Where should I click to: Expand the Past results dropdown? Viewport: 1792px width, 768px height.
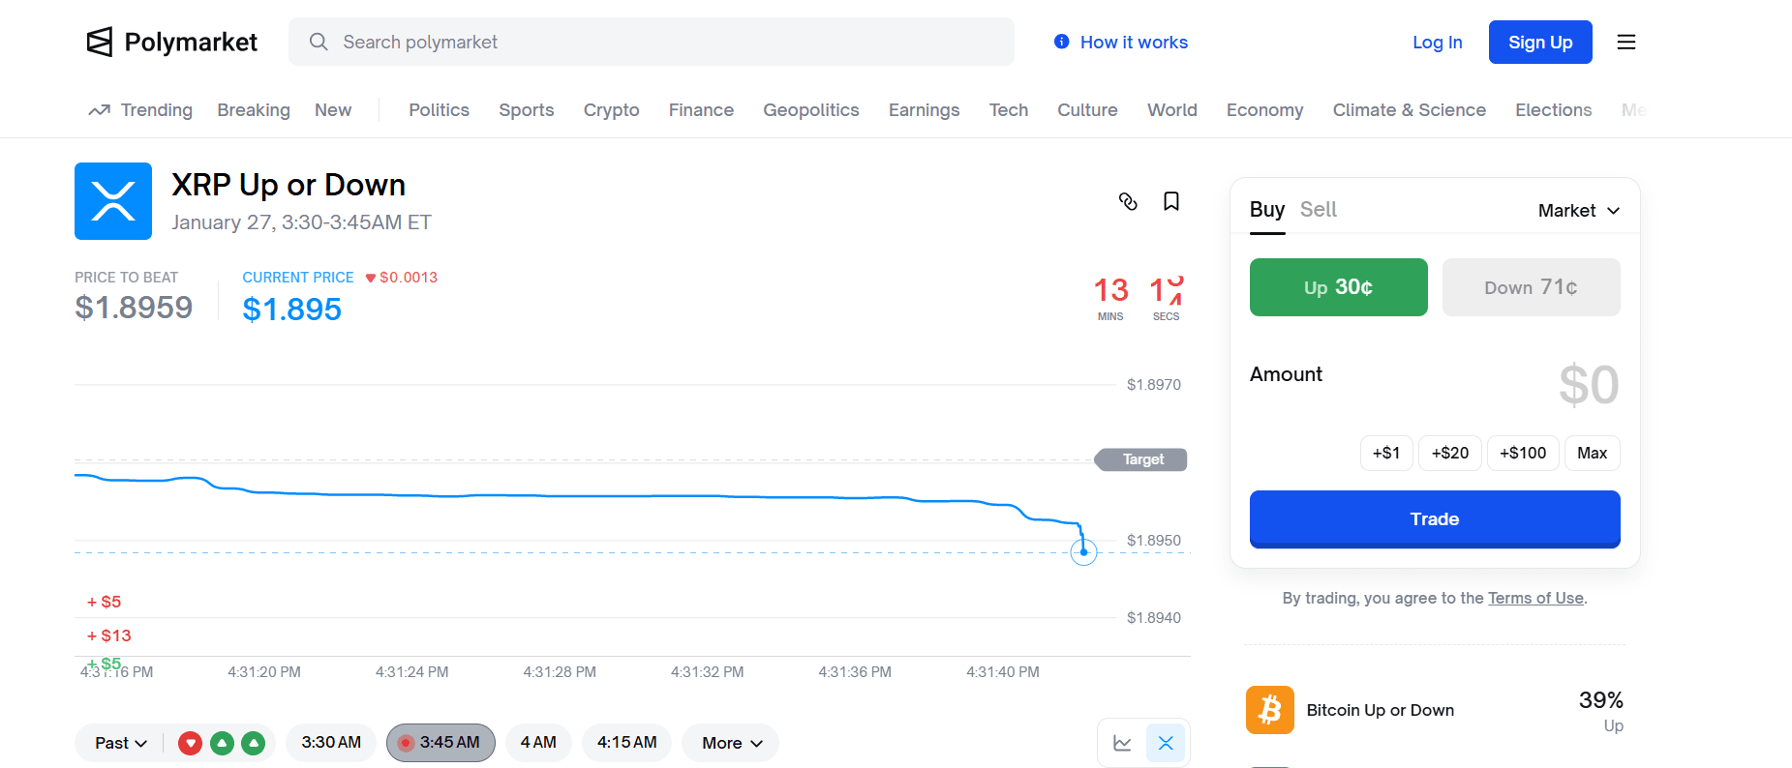click(121, 743)
